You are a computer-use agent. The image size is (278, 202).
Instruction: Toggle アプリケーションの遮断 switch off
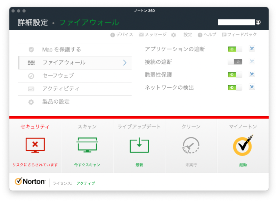pyautogui.click(x=234, y=49)
